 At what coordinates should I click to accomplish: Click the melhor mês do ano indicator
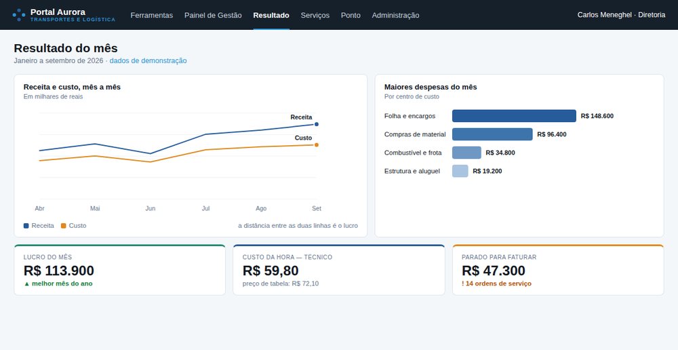click(x=58, y=284)
